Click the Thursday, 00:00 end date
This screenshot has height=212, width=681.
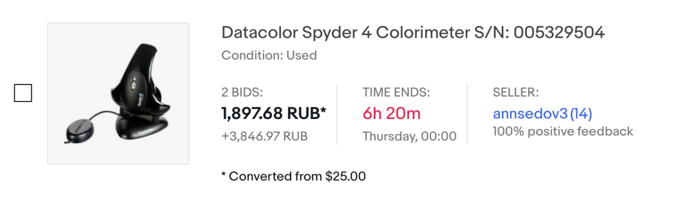click(x=410, y=137)
